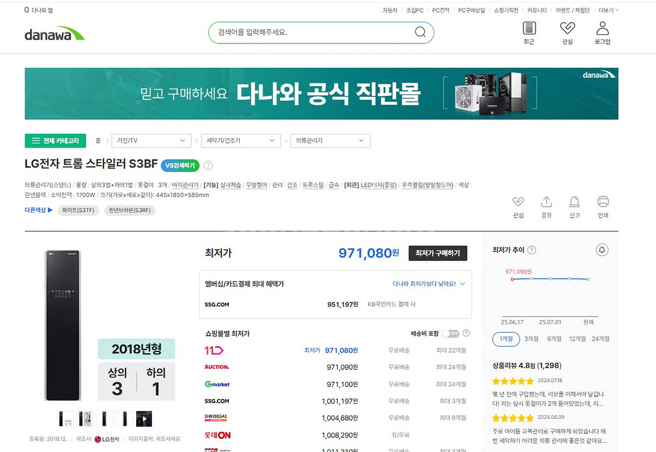Add product to wishlist heart icon
Screen dimensions: 656x452
tap(518, 202)
